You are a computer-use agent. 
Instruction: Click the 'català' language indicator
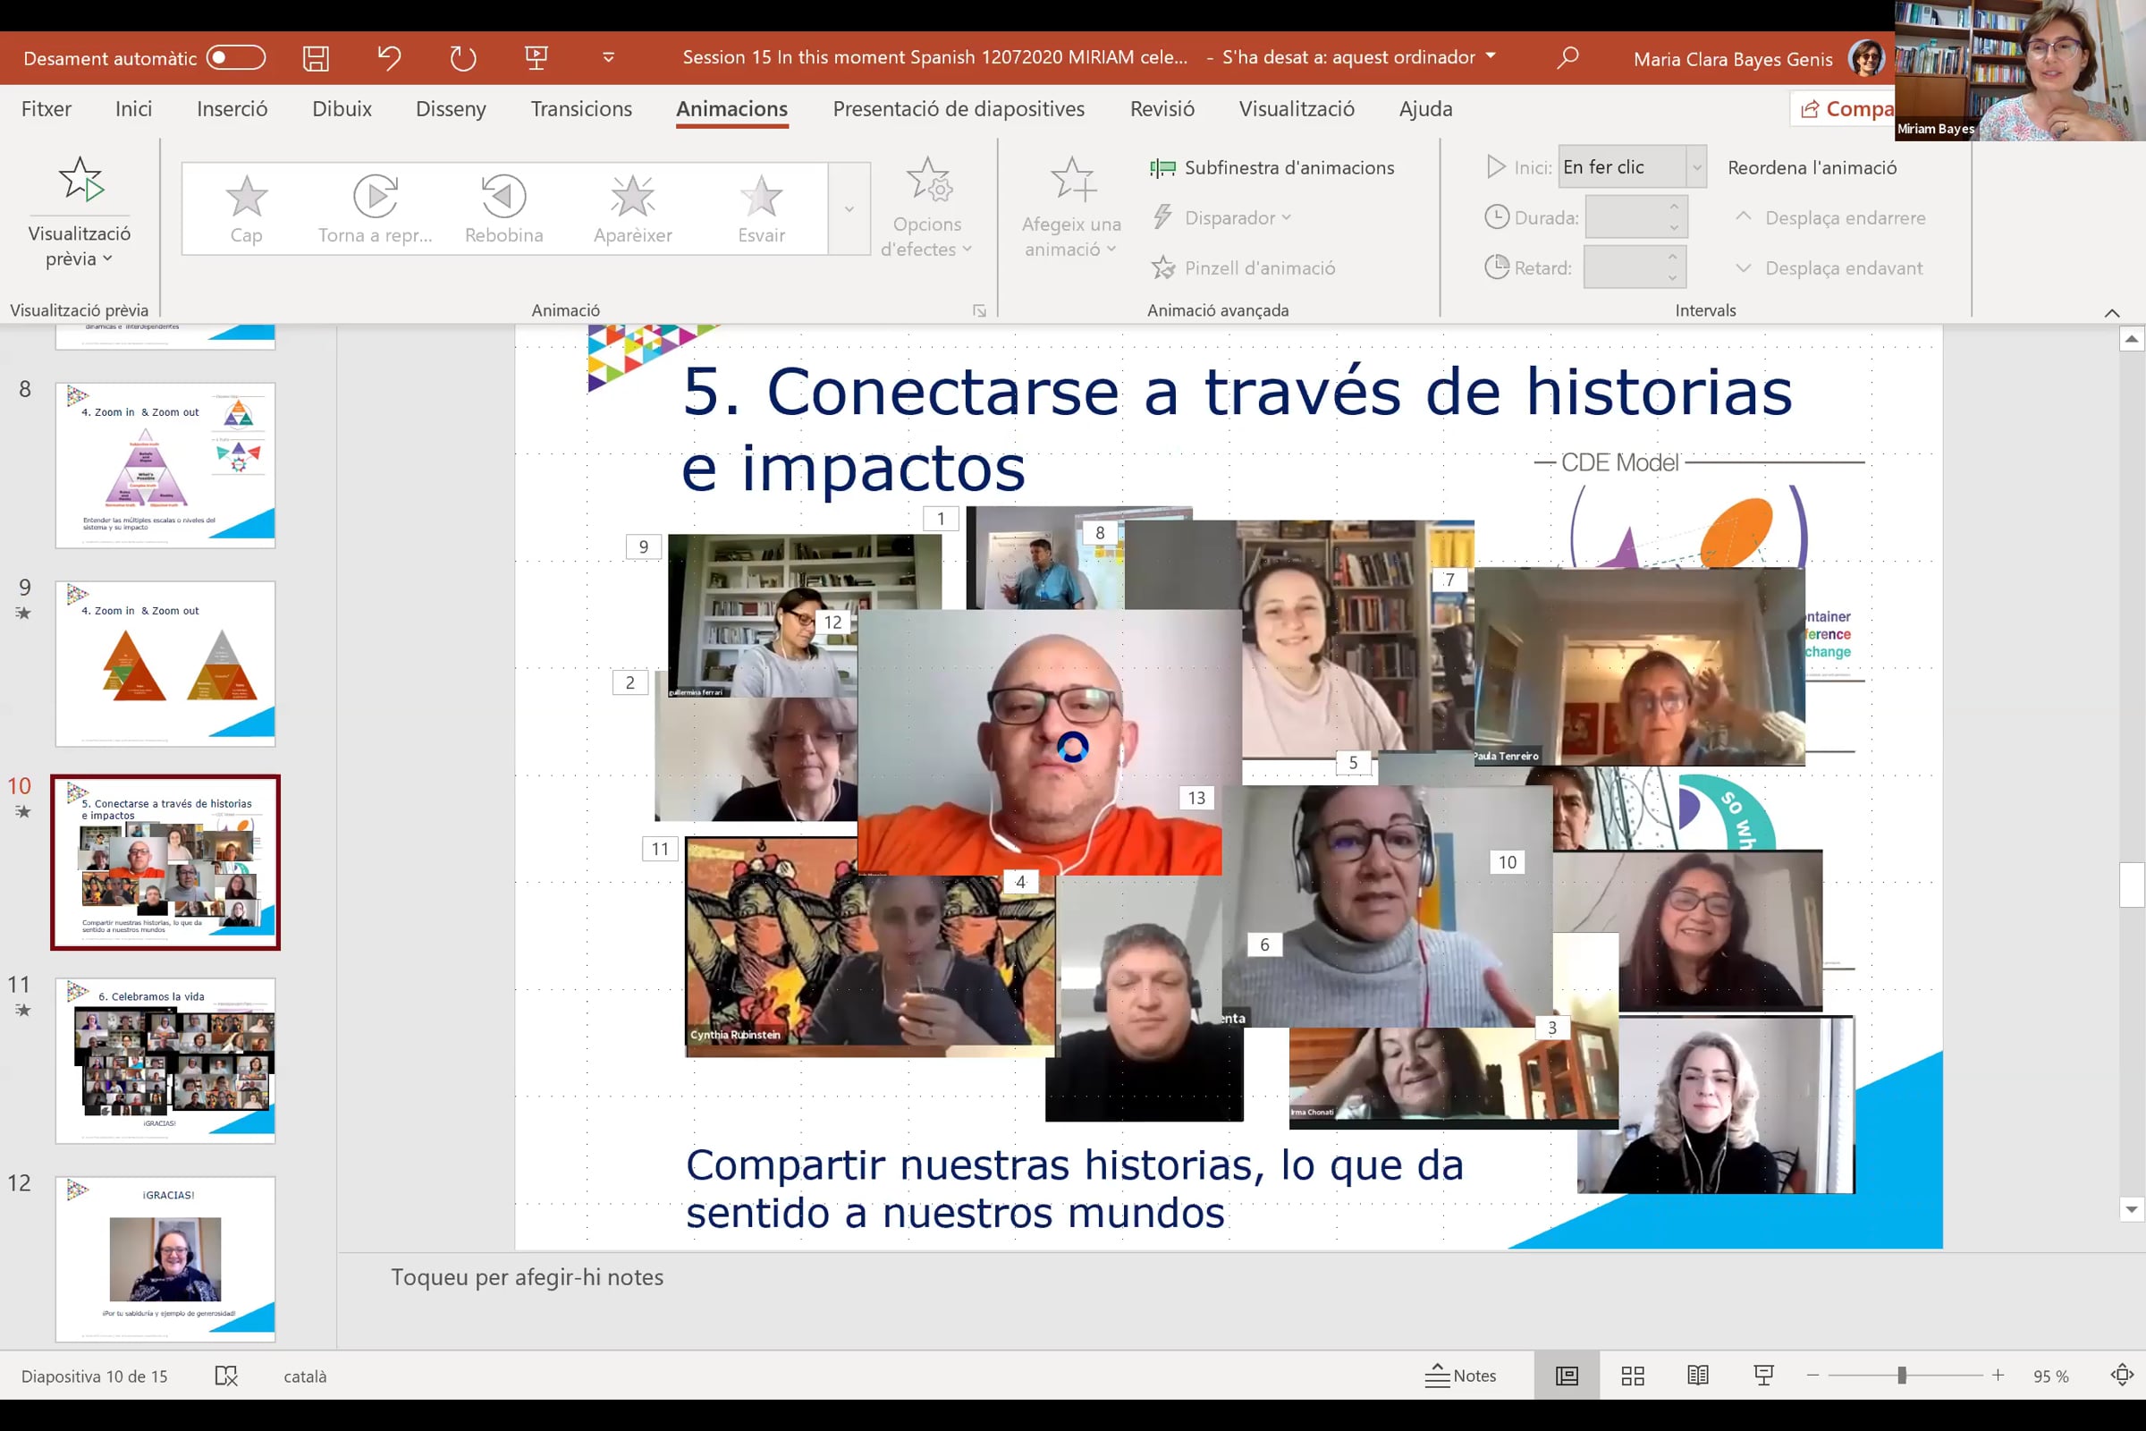coord(305,1376)
